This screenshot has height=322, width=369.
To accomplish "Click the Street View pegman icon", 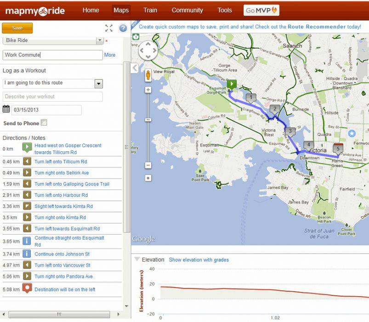I will [148, 75].
